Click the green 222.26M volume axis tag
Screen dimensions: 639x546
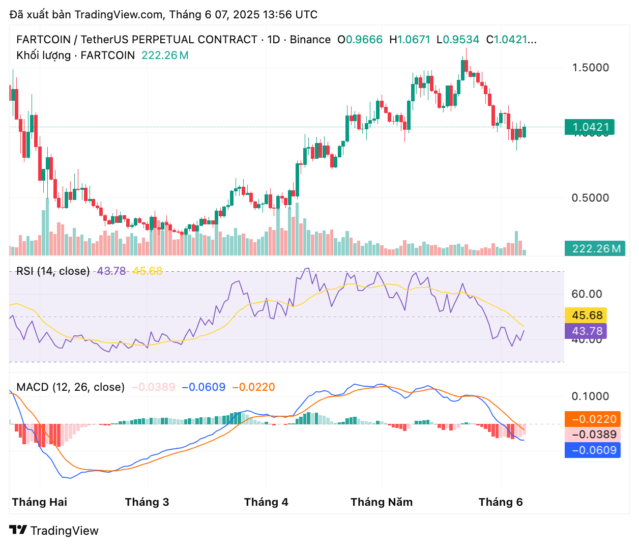pyautogui.click(x=595, y=249)
